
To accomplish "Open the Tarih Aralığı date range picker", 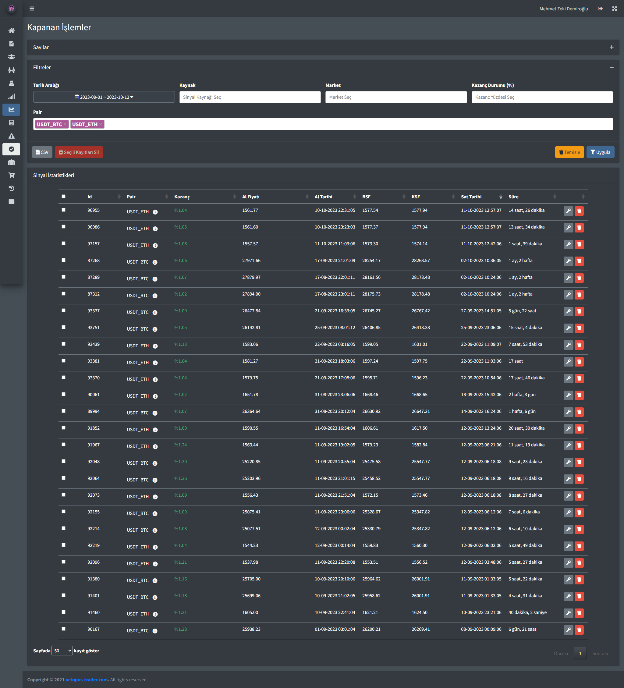I will [x=104, y=97].
